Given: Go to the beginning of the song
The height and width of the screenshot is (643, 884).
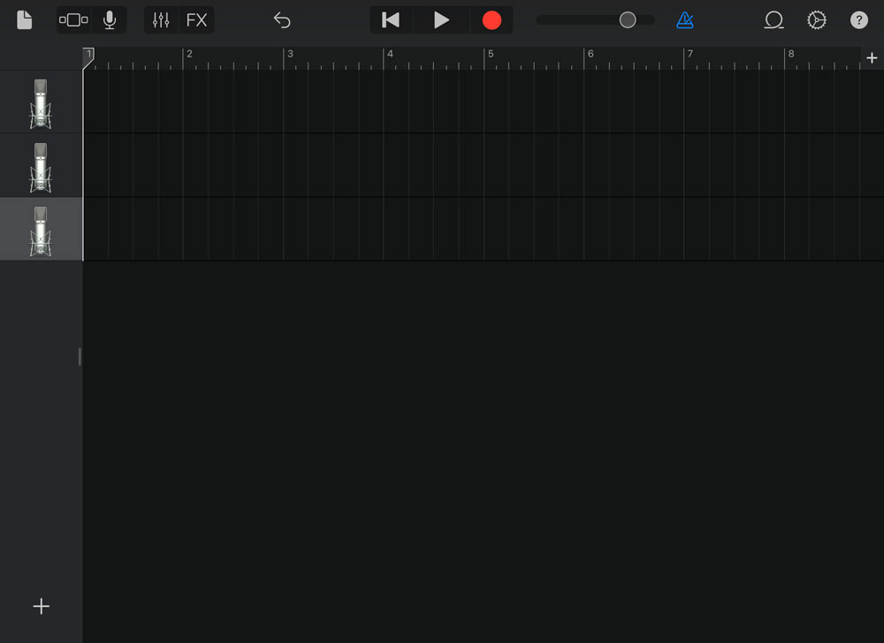Looking at the screenshot, I should click(391, 20).
